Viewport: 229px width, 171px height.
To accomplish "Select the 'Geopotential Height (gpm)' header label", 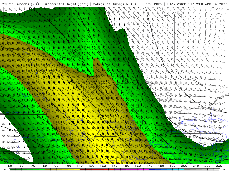I will [66, 4].
